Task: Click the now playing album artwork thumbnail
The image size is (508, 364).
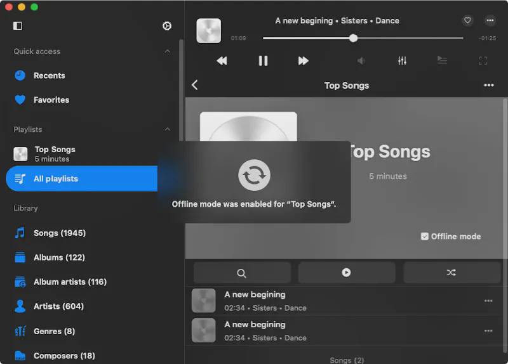Action: tap(208, 30)
